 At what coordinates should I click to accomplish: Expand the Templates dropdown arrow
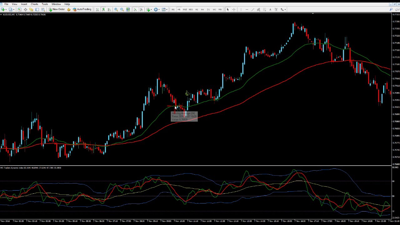[x=167, y=9]
